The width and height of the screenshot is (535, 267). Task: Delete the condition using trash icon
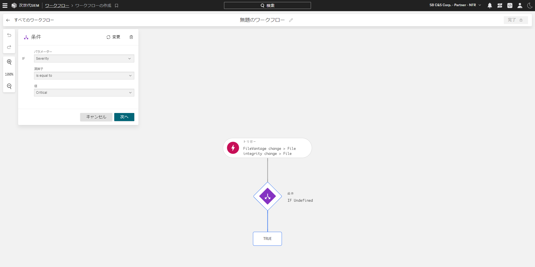tap(131, 37)
